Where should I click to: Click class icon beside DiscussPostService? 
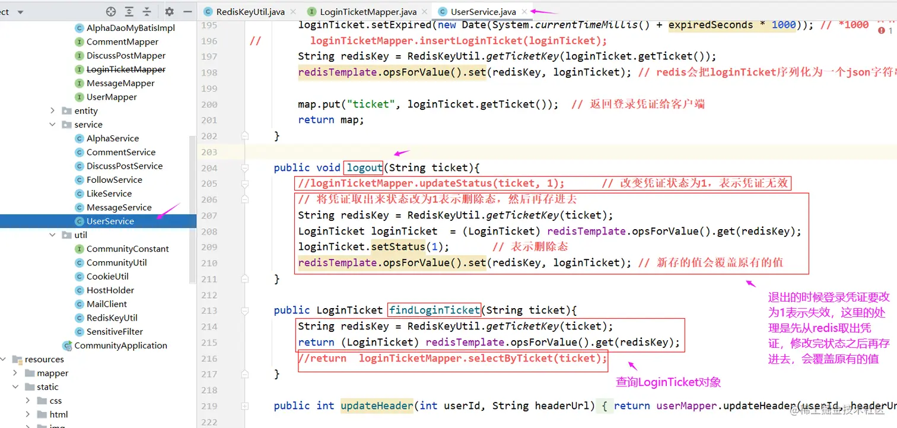click(x=79, y=166)
